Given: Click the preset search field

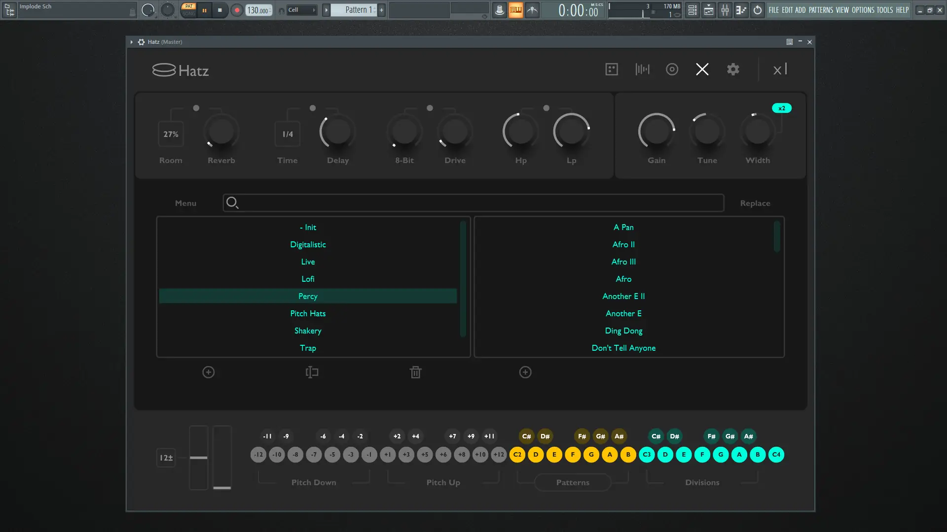Looking at the screenshot, I should pos(473,203).
